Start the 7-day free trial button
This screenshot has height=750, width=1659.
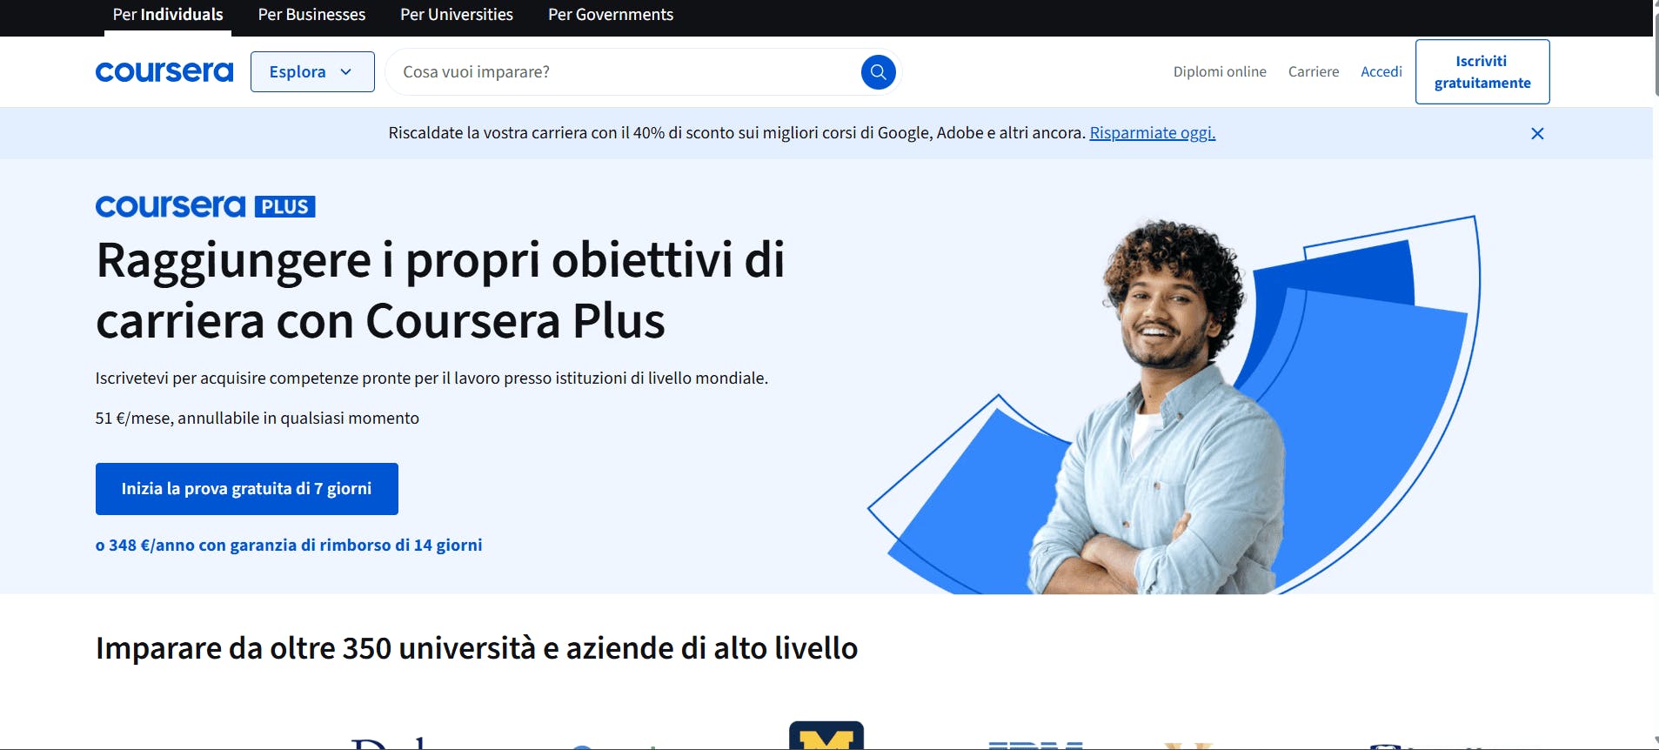click(x=247, y=489)
